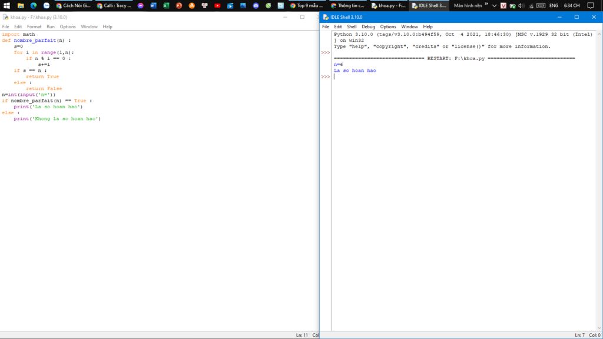Viewport: 603px width, 339px height.
Task: Open Window menu in khoa.py editor
Action: tap(89, 26)
